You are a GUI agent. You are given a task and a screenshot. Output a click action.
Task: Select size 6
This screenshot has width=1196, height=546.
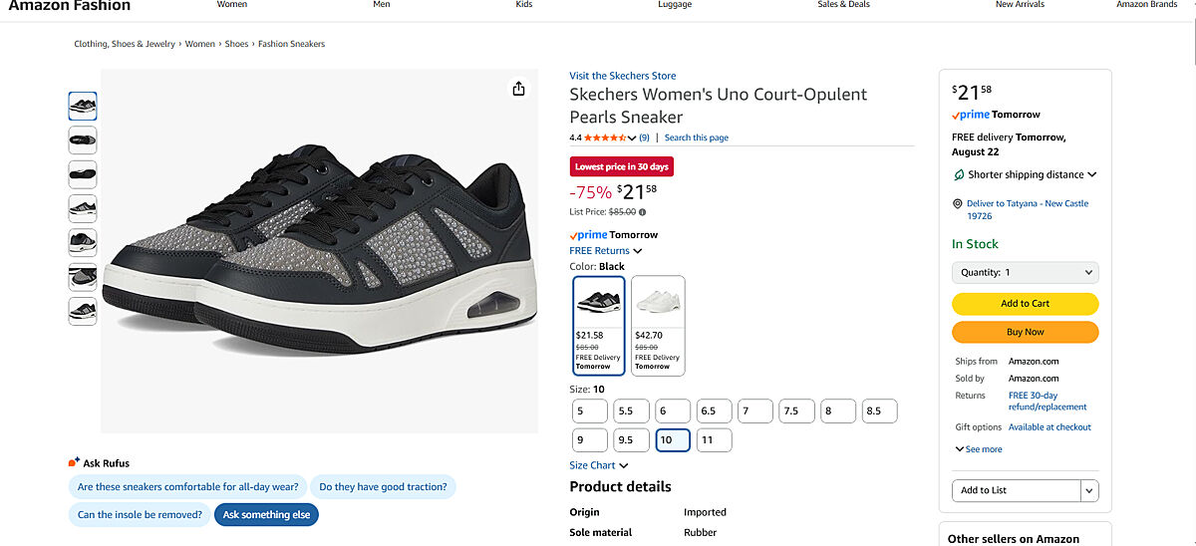click(x=673, y=410)
